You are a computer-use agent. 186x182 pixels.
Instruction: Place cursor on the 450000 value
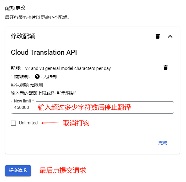(x=22, y=107)
